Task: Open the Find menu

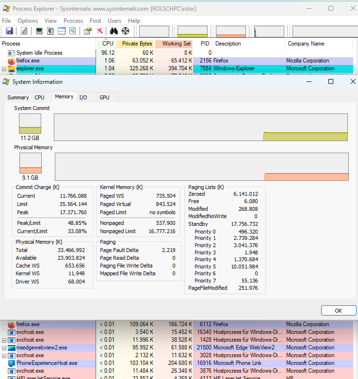Action: coord(95,21)
